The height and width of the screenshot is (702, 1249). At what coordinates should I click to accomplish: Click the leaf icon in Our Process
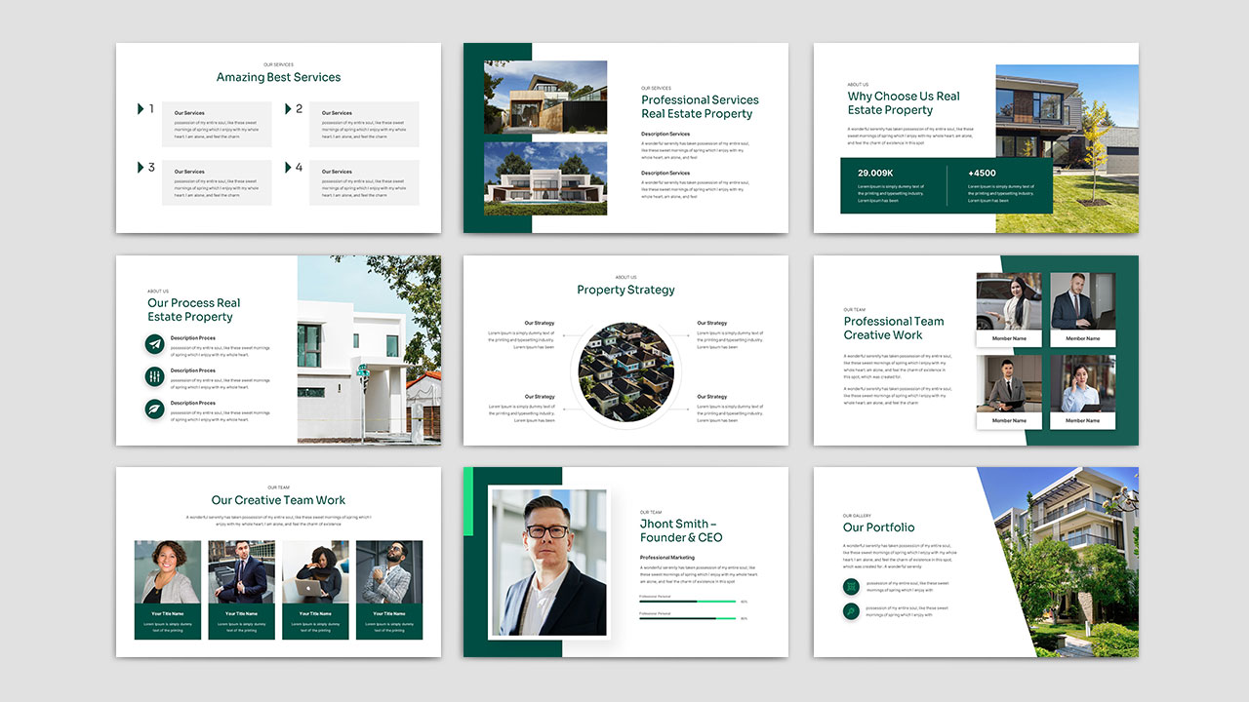pos(154,409)
